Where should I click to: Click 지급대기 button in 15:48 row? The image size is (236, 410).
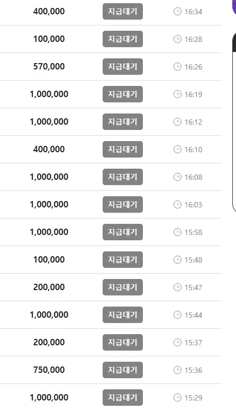[x=123, y=260]
